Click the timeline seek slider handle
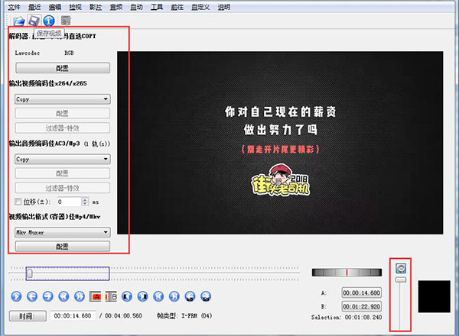 tap(30, 273)
